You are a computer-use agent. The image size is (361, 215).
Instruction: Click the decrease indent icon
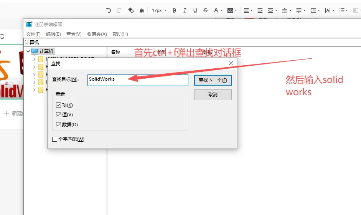pos(270,10)
